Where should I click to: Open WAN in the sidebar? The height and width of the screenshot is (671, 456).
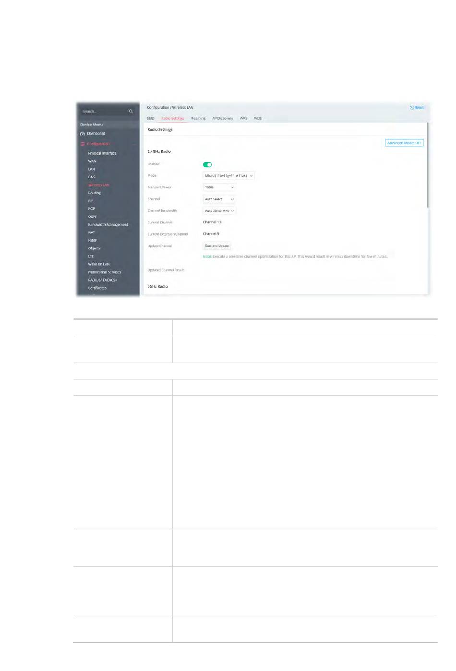click(92, 161)
